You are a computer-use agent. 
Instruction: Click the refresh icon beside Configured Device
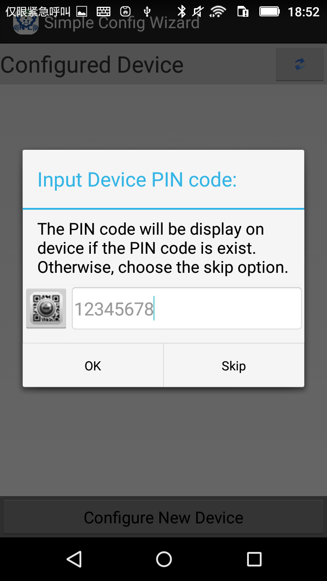tap(299, 64)
